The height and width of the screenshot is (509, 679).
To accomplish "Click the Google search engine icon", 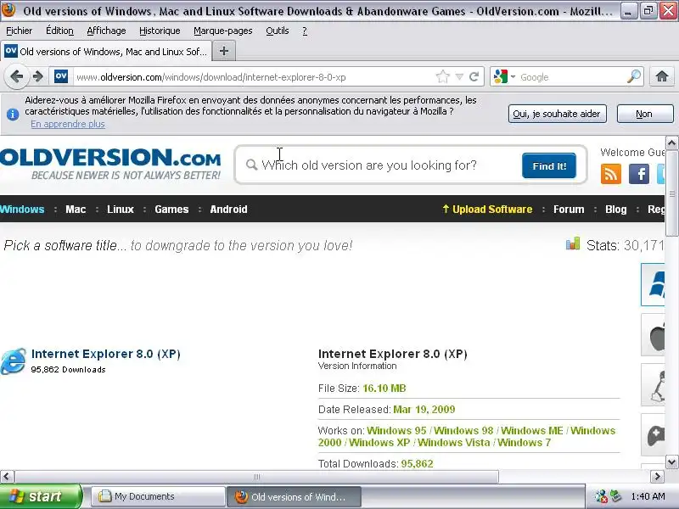I will [501, 76].
